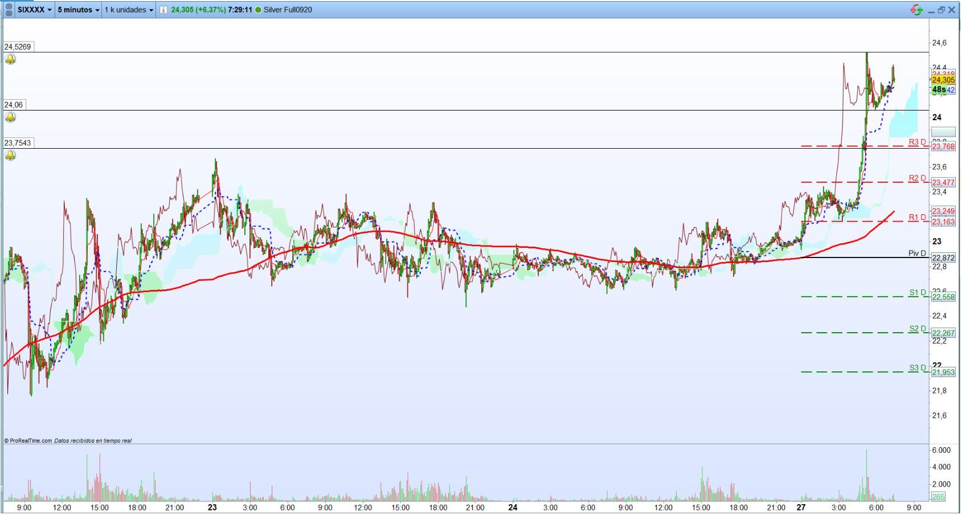Click the 22,558 price tag
Viewport: 962px width, 515px height.
click(x=943, y=297)
